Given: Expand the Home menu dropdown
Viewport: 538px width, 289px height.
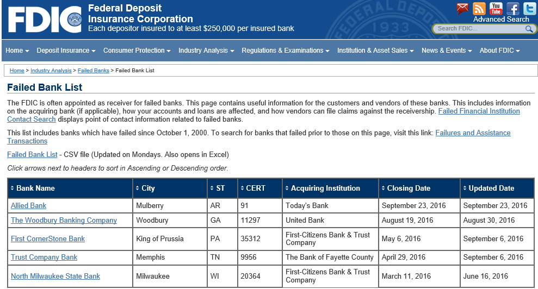Looking at the screenshot, I should [x=17, y=51].
